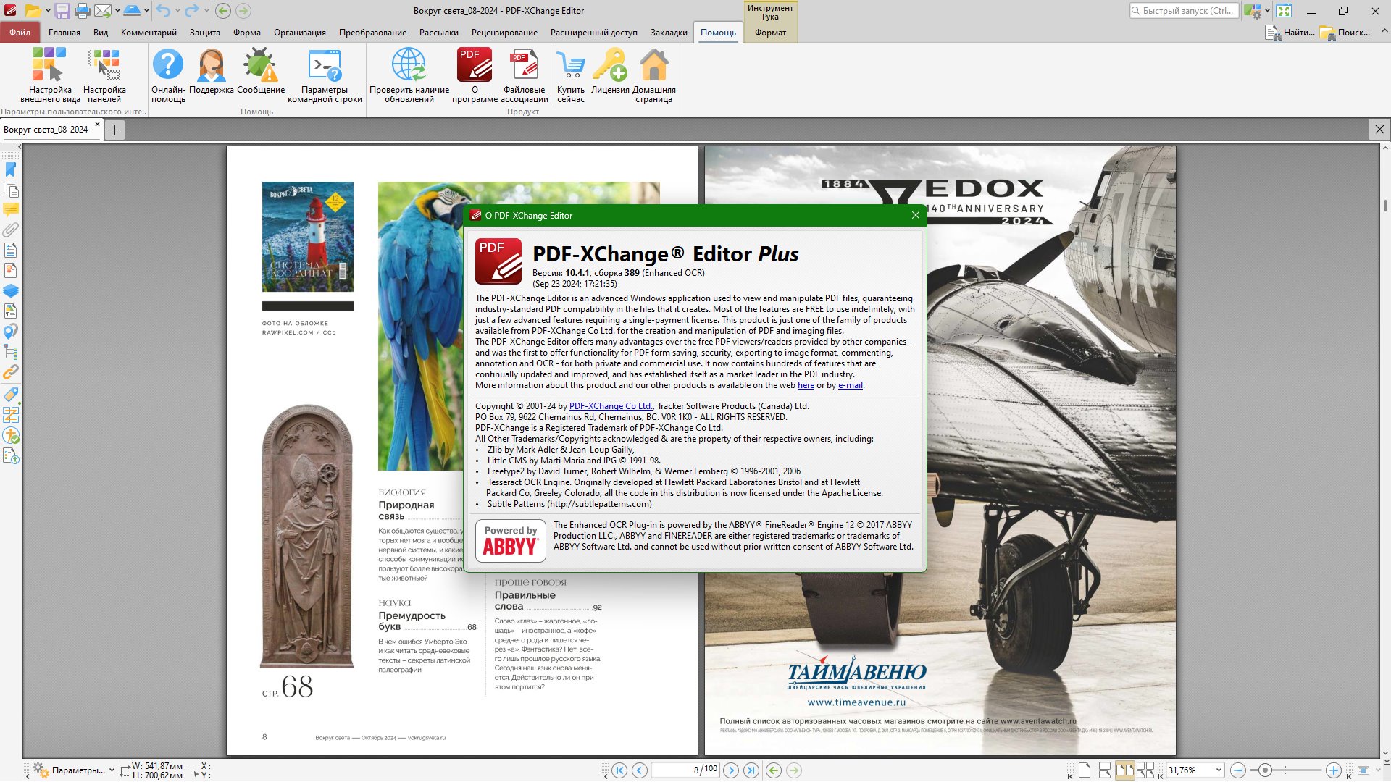
Task: Open the License key icon
Action: [610, 71]
